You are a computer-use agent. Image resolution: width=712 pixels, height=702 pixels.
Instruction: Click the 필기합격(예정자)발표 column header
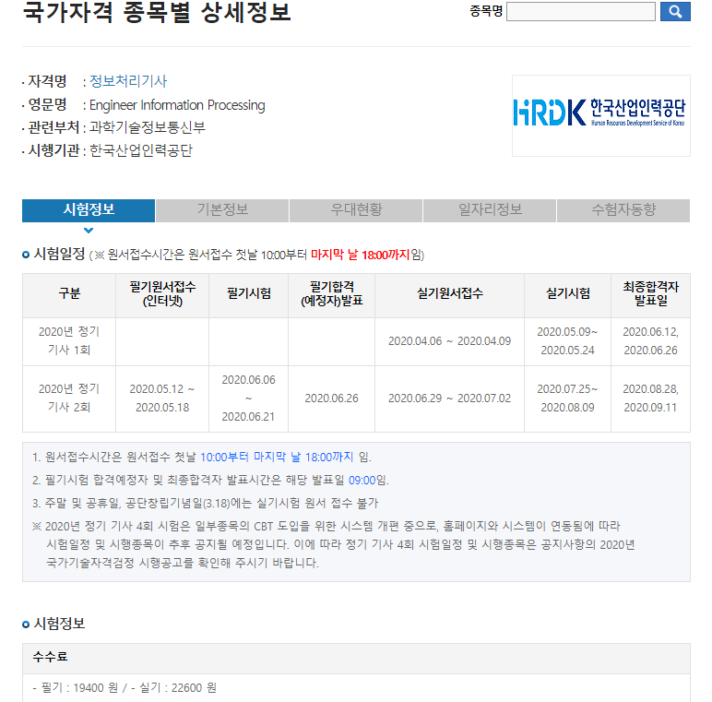[331, 295]
